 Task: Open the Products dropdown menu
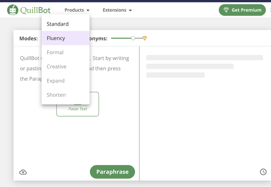(x=77, y=10)
